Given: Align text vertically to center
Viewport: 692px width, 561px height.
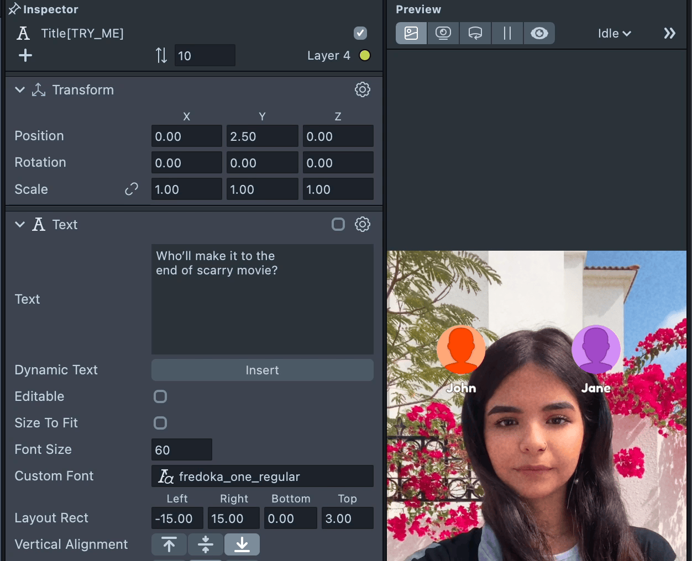Looking at the screenshot, I should 206,544.
